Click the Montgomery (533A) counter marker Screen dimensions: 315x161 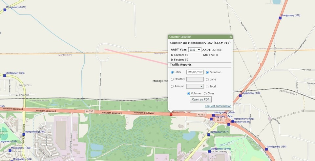[x=24, y=134]
